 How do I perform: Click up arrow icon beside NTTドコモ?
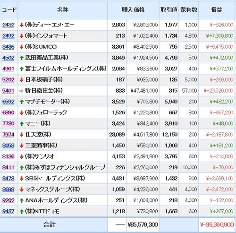22,212
